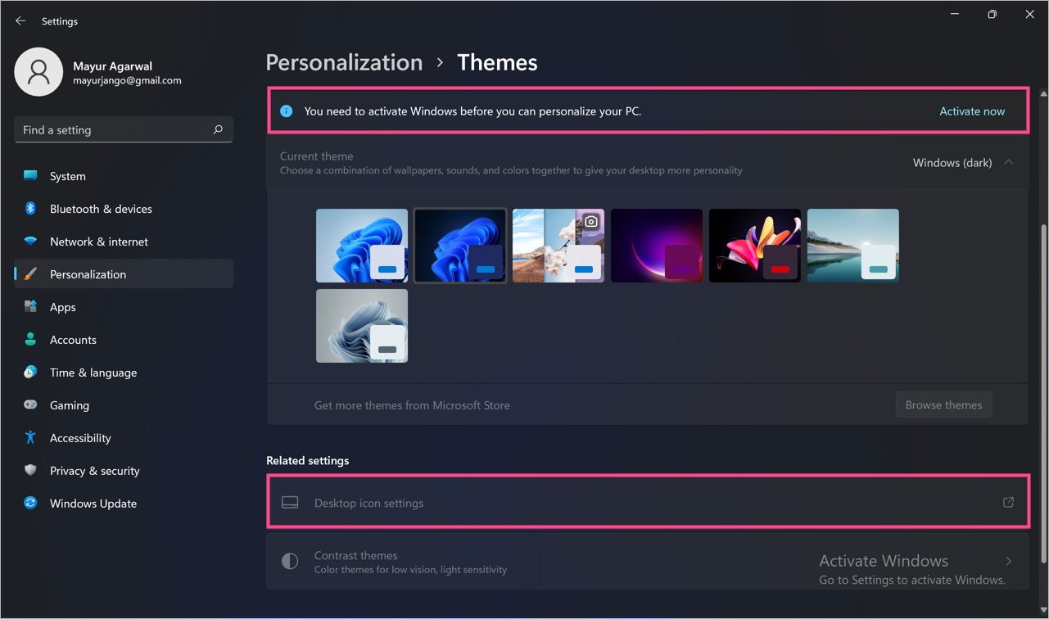Select the spotlight flowers theme thumbnail
1049x619 pixels.
[558, 246]
